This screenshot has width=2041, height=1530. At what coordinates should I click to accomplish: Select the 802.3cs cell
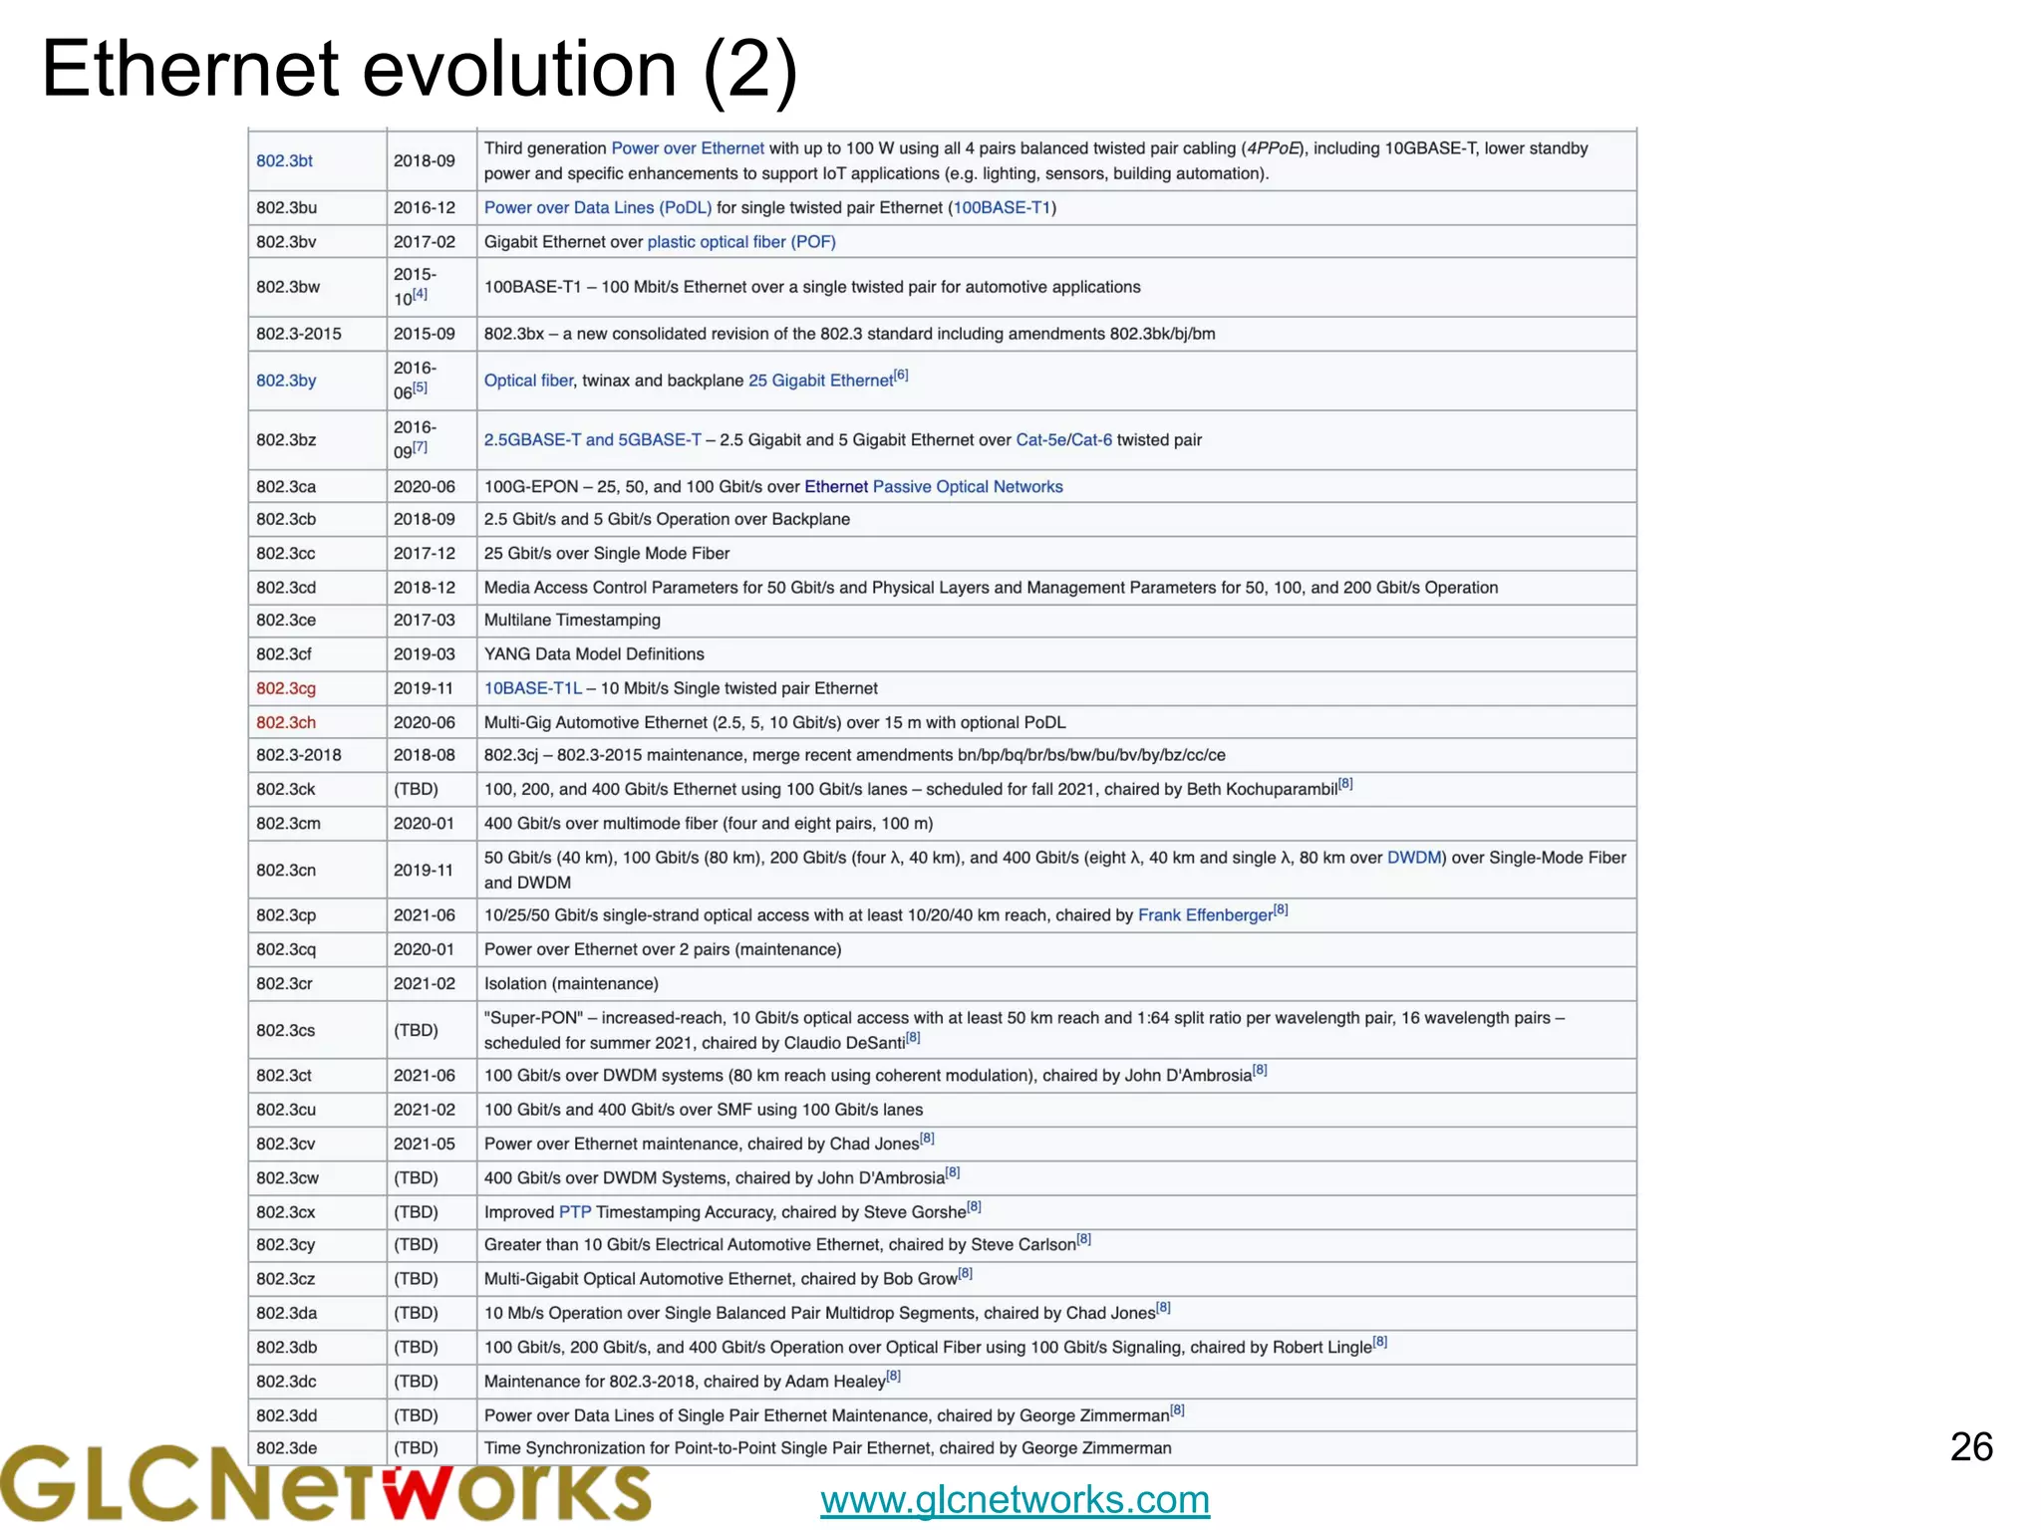pyautogui.click(x=317, y=1030)
